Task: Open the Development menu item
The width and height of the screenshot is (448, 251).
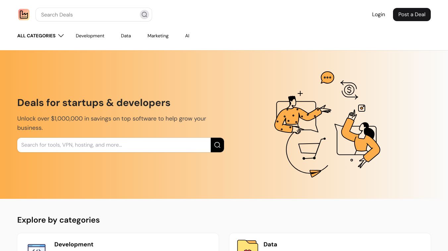Action: 90,36
